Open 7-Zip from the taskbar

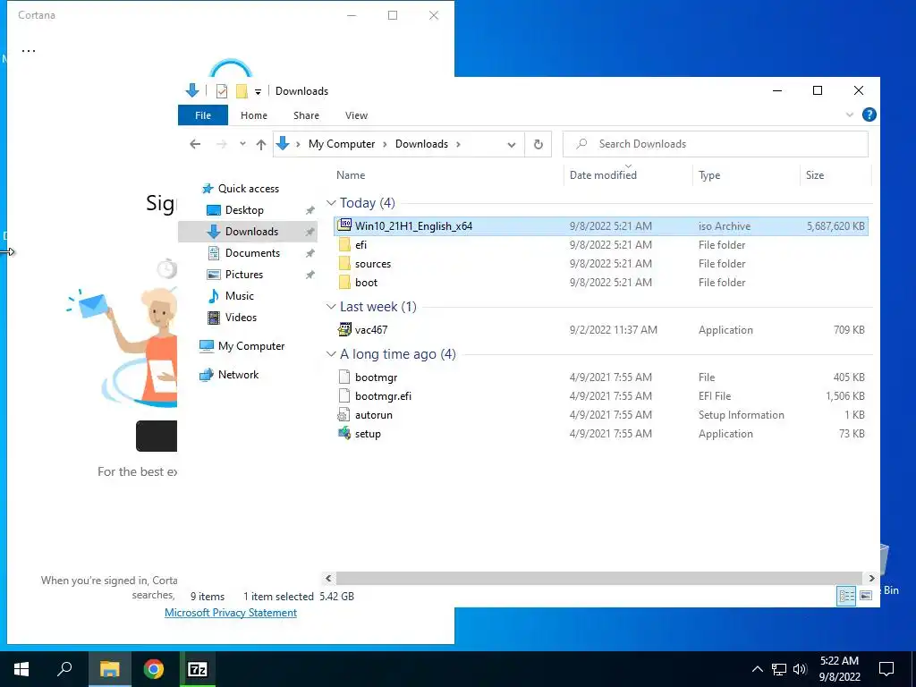click(198, 669)
